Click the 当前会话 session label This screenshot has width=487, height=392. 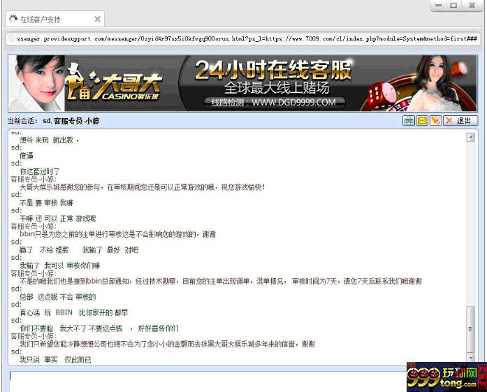pyautogui.click(x=22, y=121)
